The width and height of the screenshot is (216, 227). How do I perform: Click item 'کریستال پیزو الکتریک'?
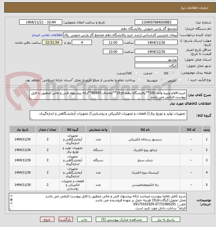145,172
